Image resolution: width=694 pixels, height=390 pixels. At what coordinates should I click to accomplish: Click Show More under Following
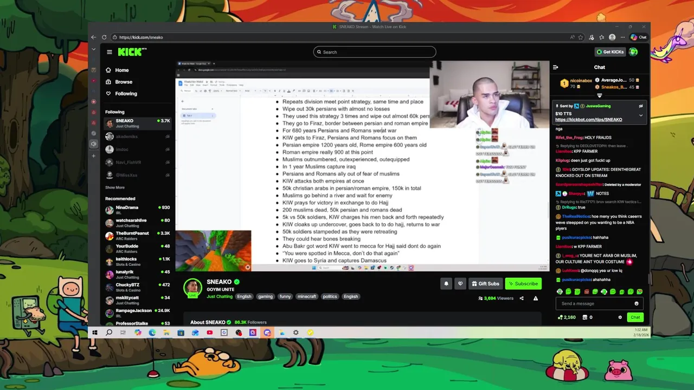(115, 187)
